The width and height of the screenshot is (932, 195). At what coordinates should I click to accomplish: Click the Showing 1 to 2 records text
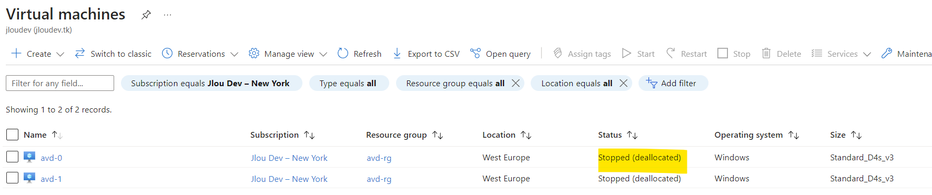[59, 109]
